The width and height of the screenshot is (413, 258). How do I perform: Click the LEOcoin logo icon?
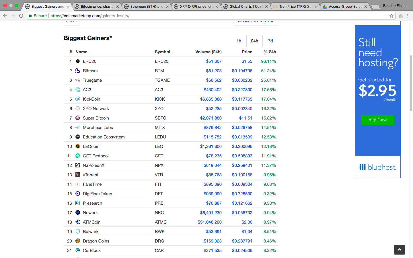coord(78,146)
